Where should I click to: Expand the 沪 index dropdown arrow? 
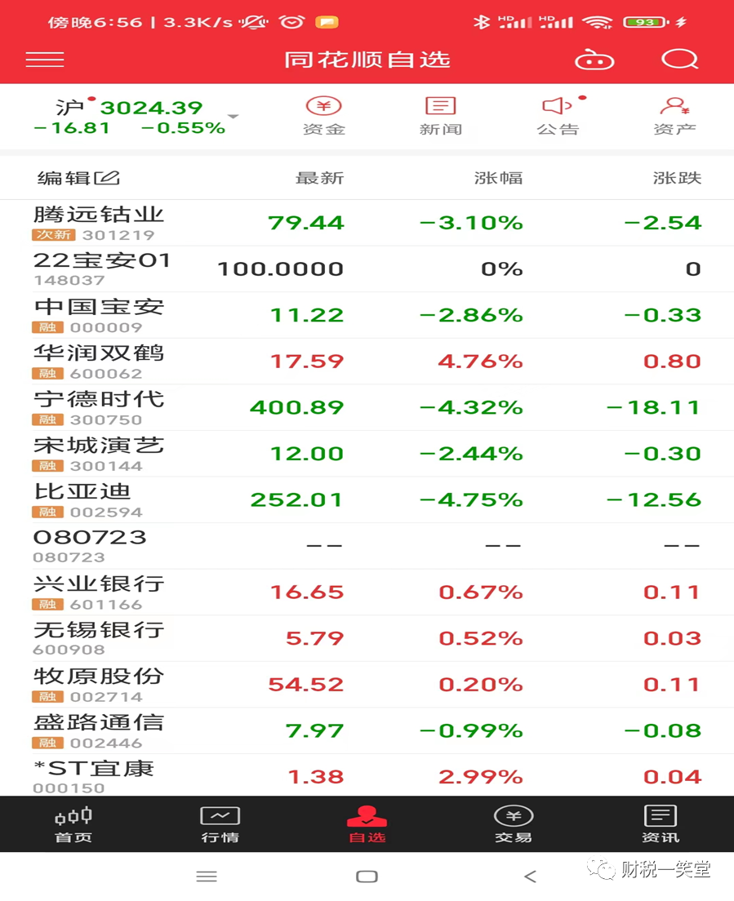233,117
